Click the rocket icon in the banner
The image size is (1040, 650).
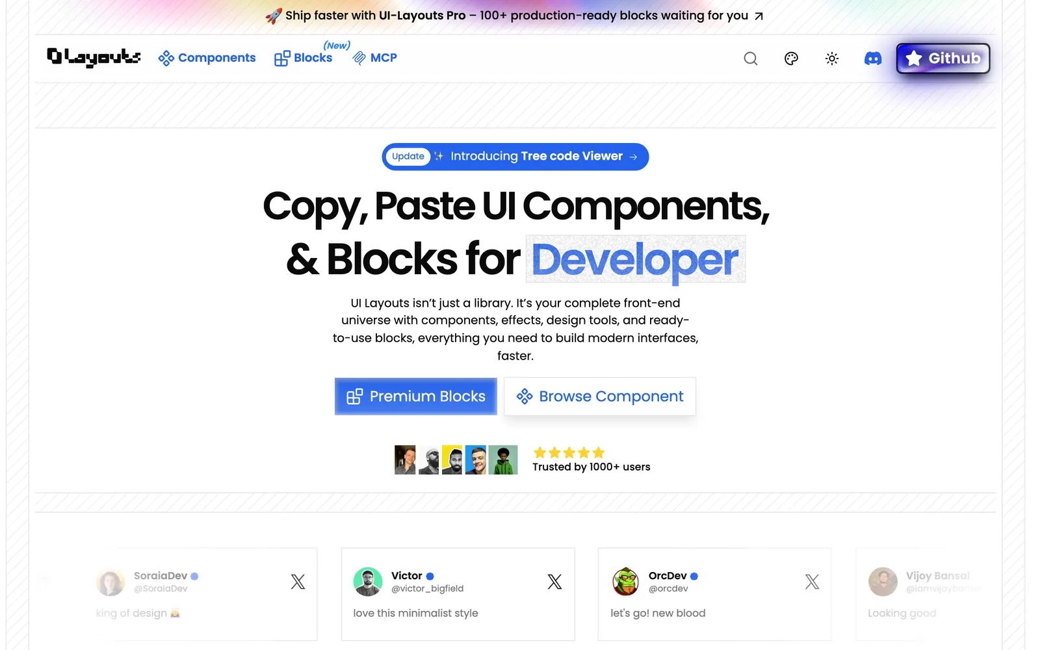tap(274, 16)
